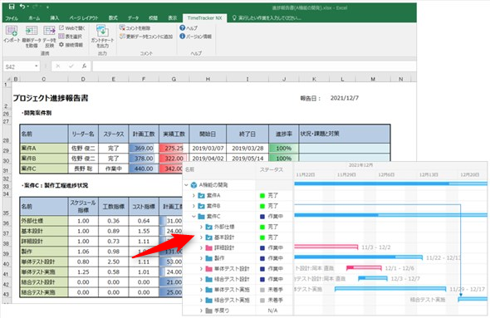The height and width of the screenshot is (318, 490).
Task: Click the folder icon of 案件A
Action: click(x=201, y=196)
